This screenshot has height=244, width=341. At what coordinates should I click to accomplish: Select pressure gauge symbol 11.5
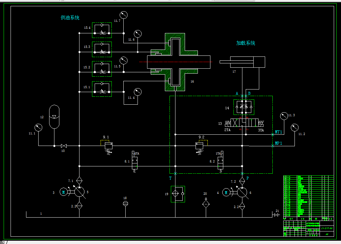coord(124,60)
